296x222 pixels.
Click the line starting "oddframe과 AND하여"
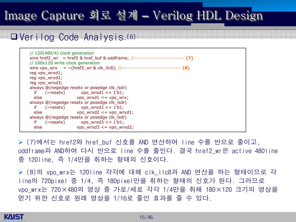pos(148,151)
